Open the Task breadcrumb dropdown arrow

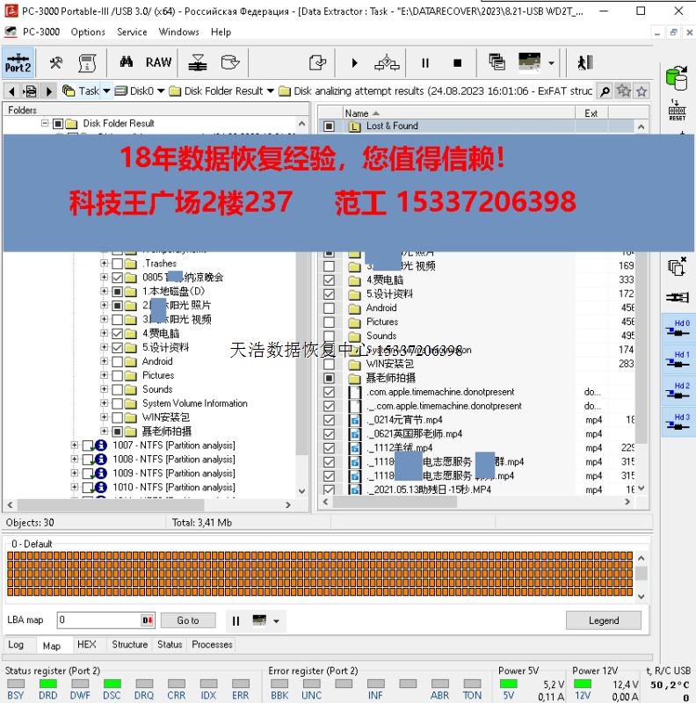pos(107,91)
